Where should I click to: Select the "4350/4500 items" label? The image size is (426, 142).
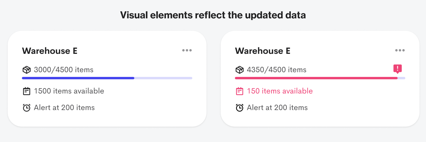(x=277, y=70)
